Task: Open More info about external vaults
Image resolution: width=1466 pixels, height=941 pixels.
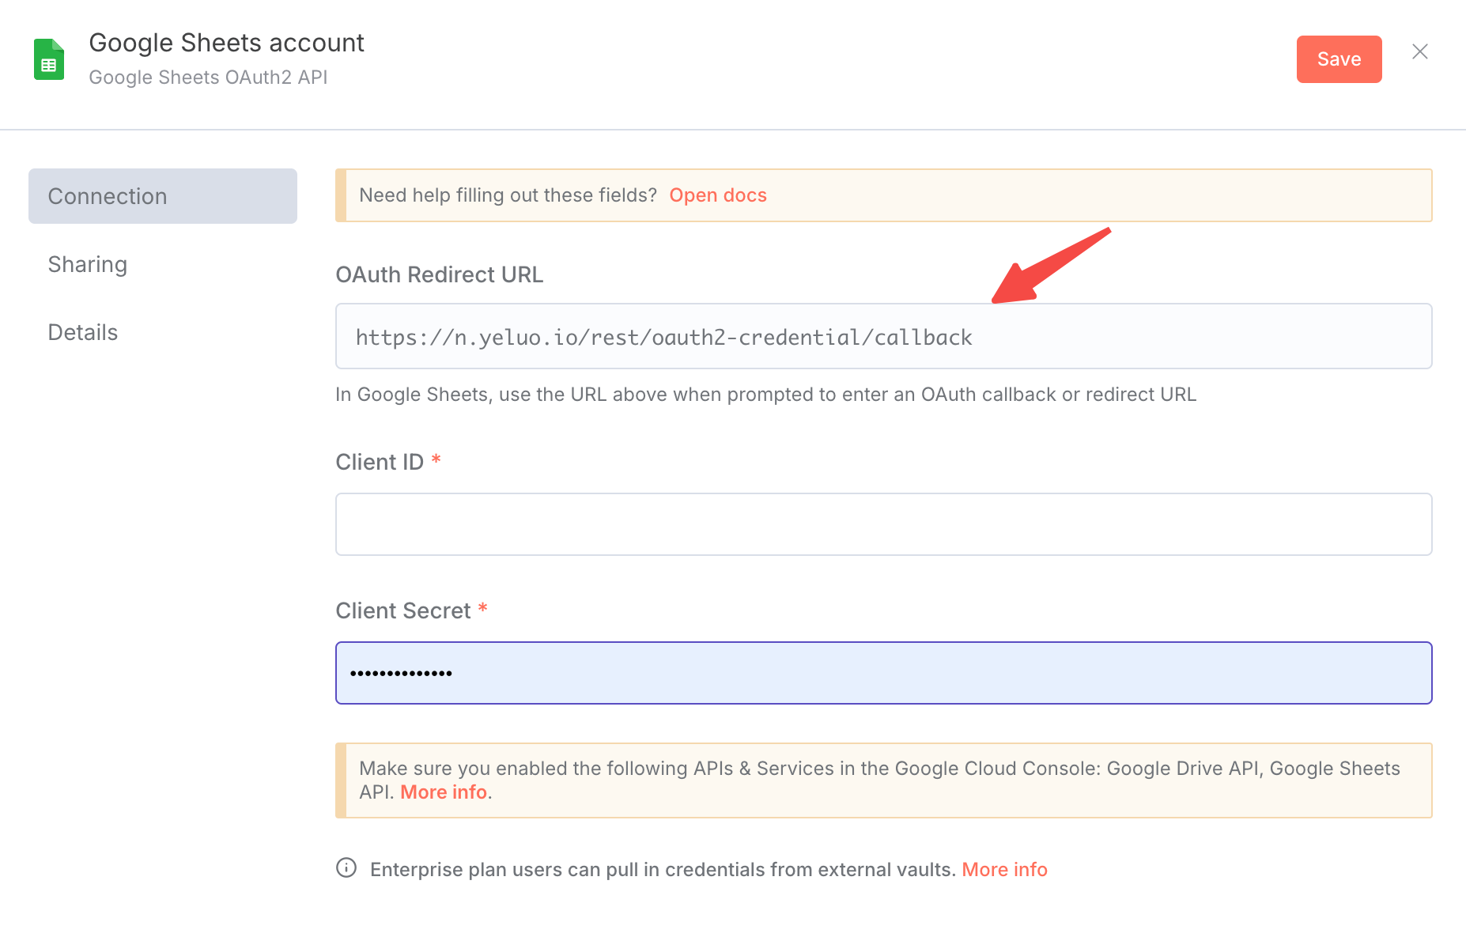Action: [1004, 870]
